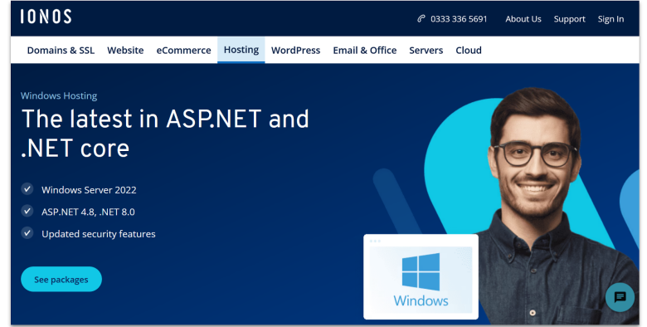Open the Domains & SSL menu
The height and width of the screenshot is (327, 647).
61,50
